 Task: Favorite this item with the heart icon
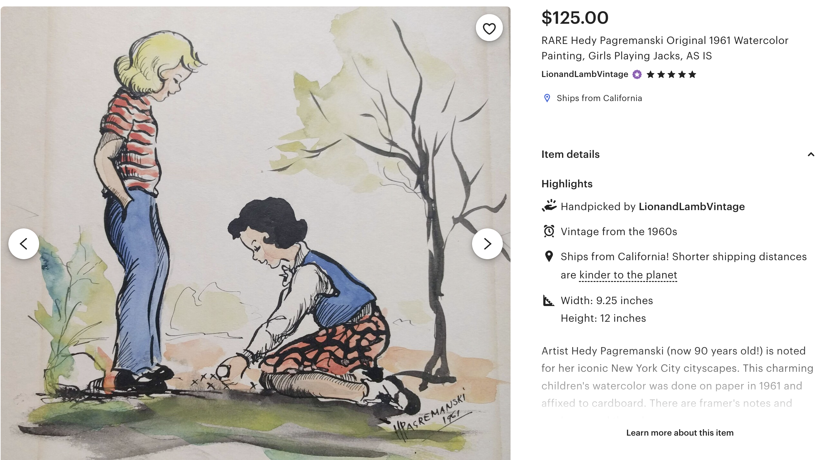tap(489, 28)
